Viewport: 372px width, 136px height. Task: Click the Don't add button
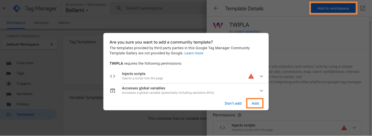(233, 103)
